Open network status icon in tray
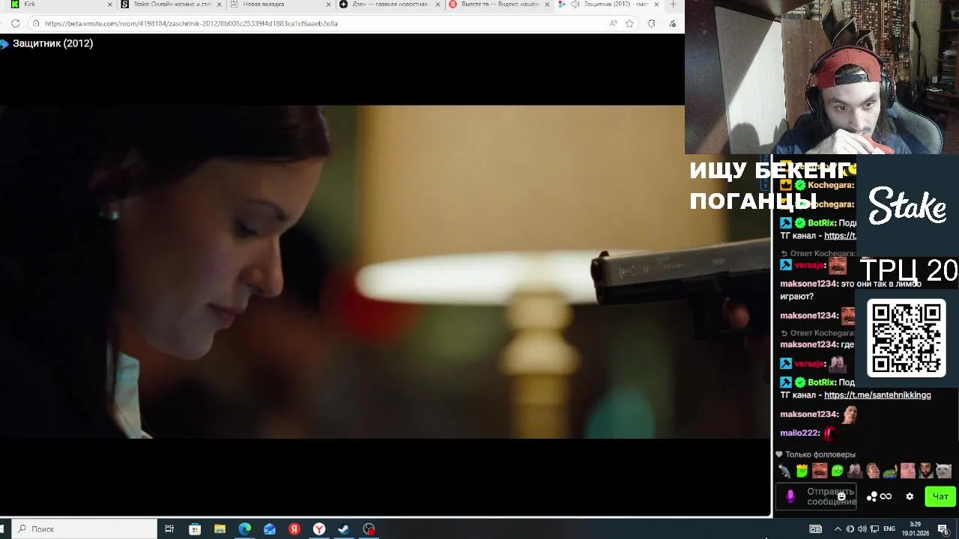Viewport: 959px width, 539px height. click(x=874, y=529)
